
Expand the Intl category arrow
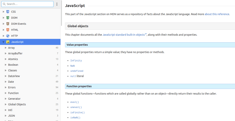6,110
